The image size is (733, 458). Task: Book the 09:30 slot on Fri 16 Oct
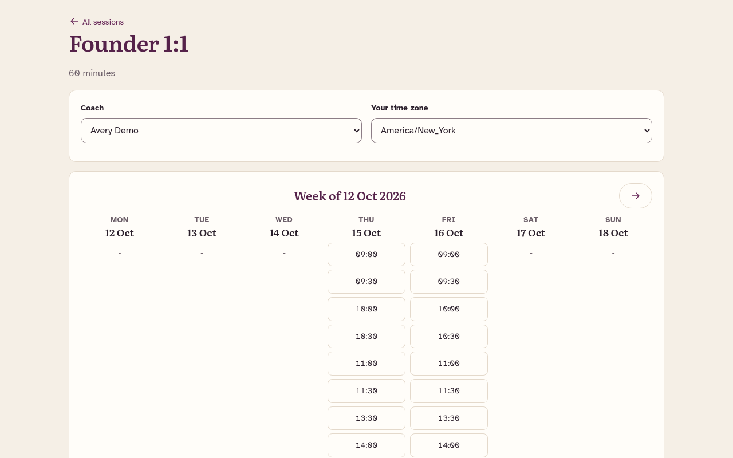pyautogui.click(x=449, y=282)
